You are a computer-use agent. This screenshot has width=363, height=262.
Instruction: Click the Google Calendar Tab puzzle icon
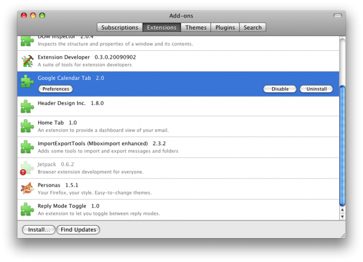[27, 81]
